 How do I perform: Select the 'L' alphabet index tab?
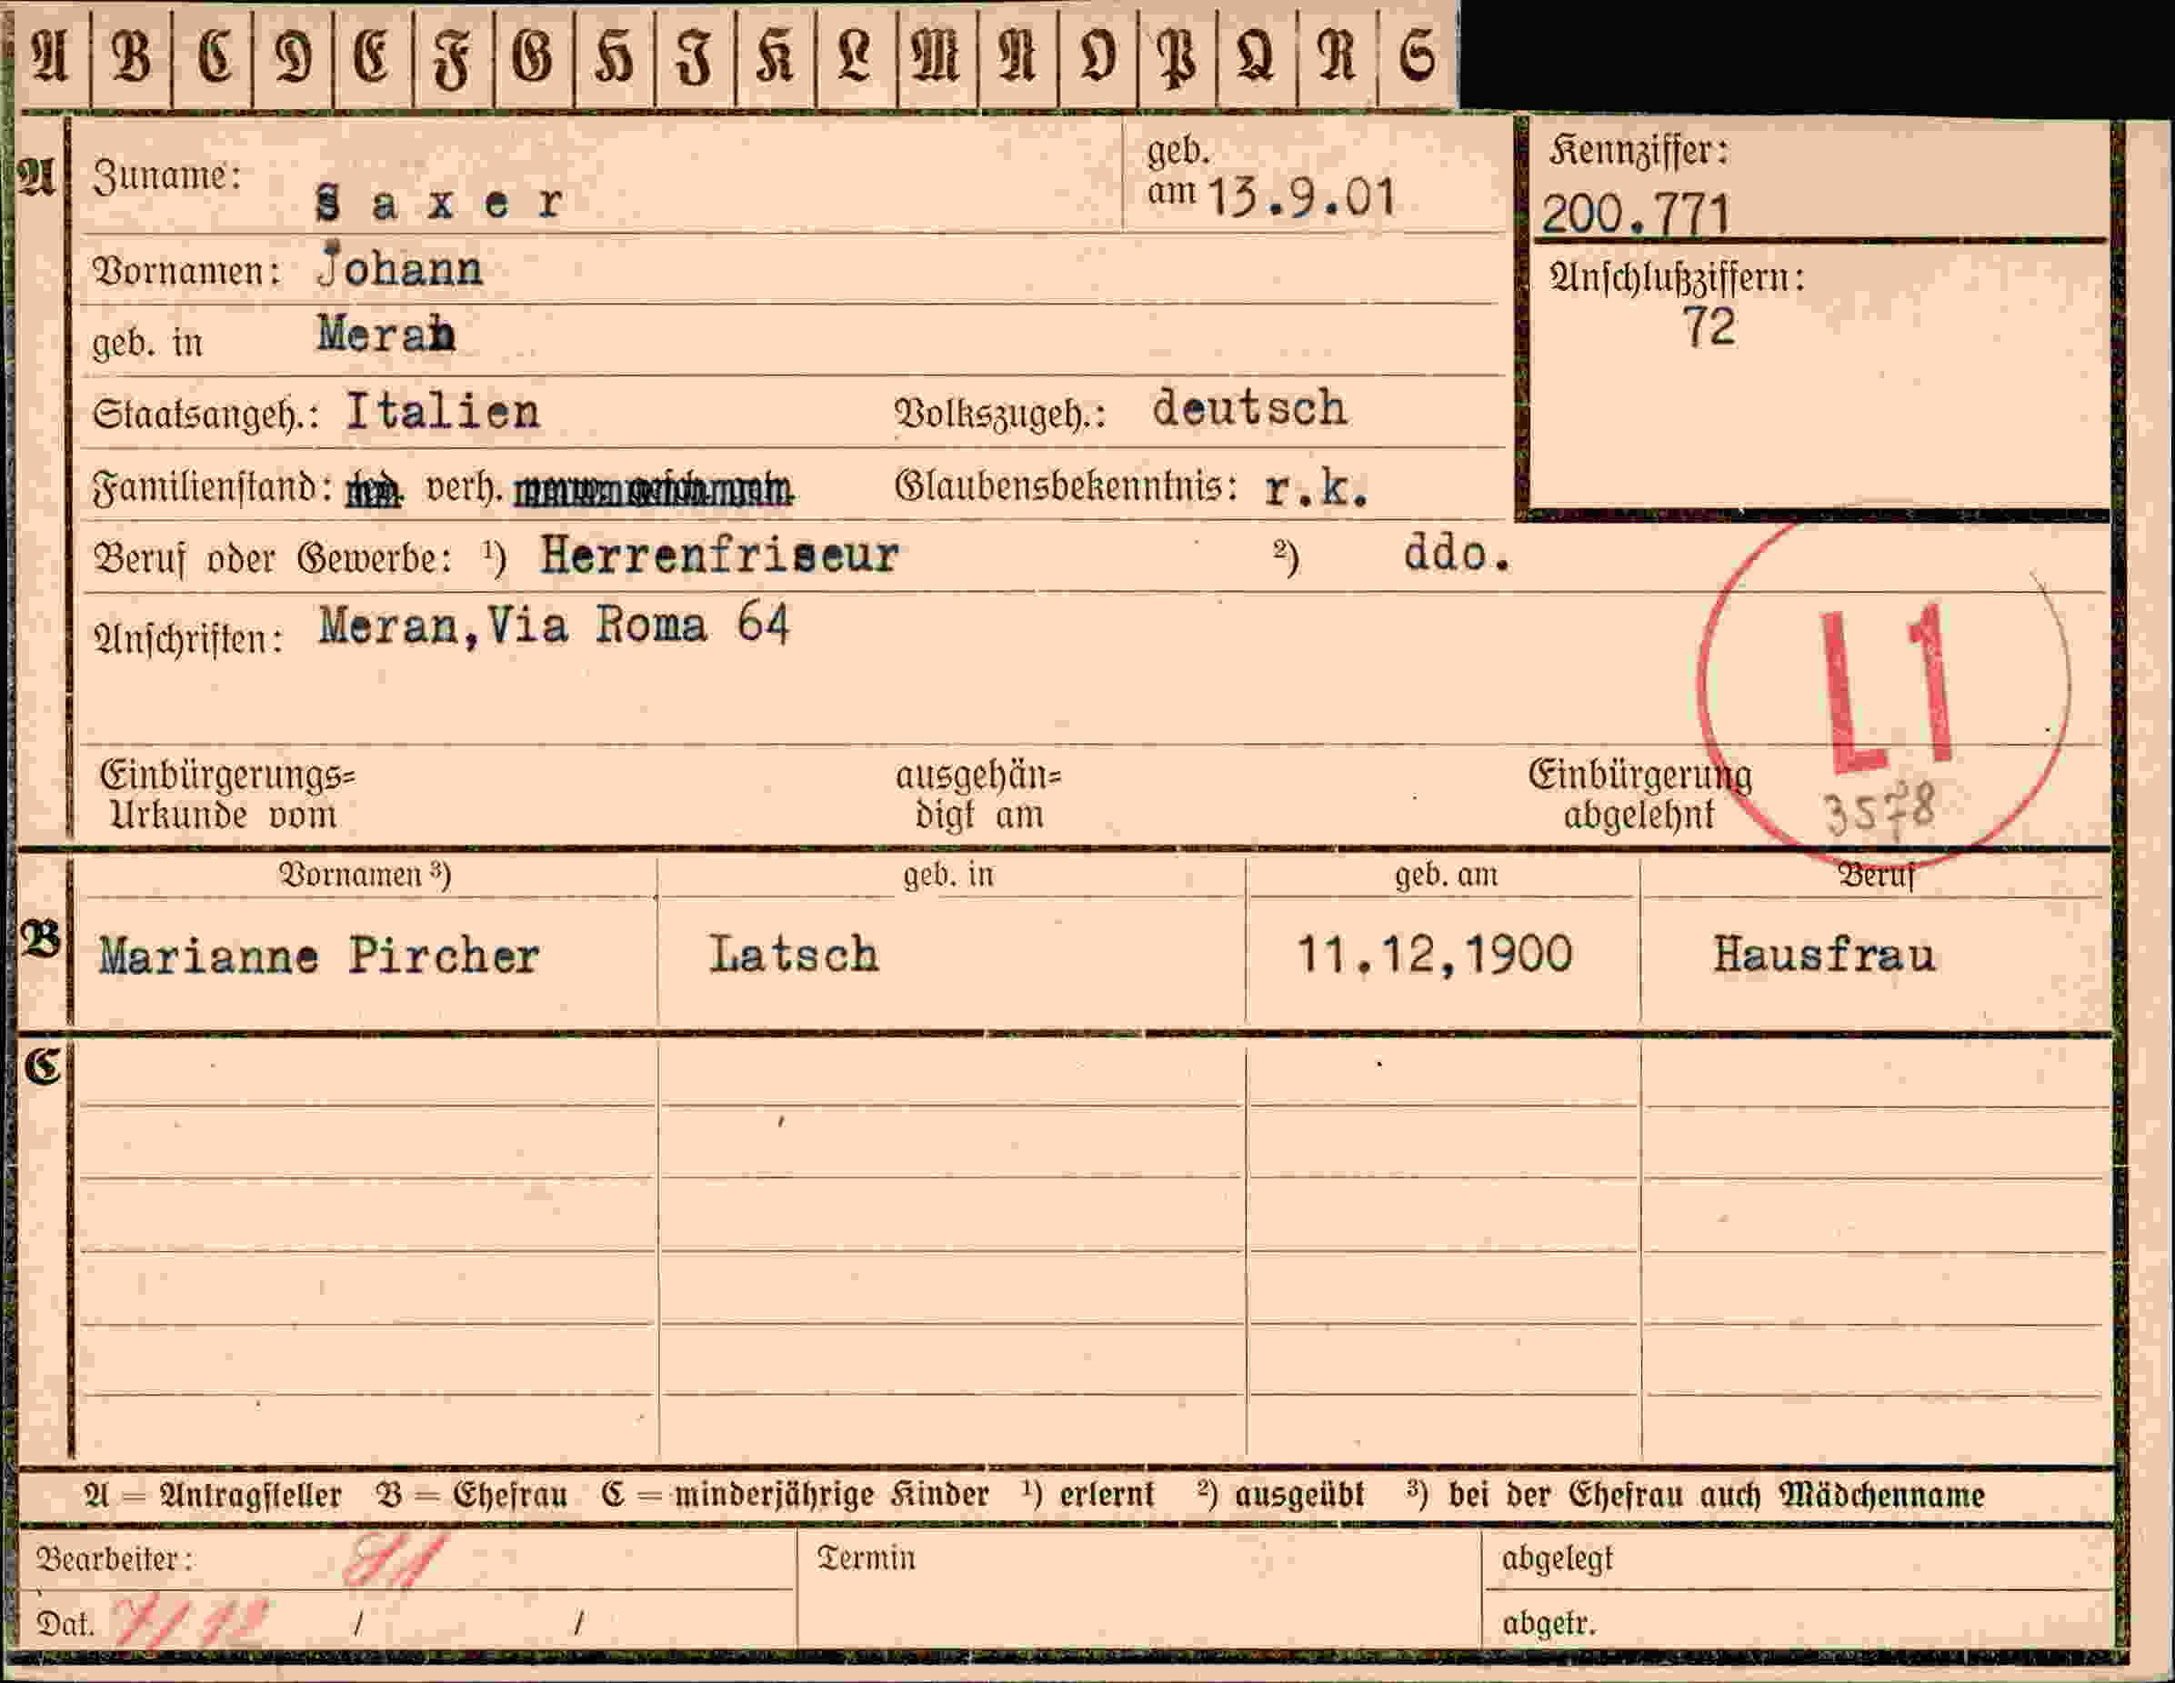pyautogui.click(x=857, y=55)
